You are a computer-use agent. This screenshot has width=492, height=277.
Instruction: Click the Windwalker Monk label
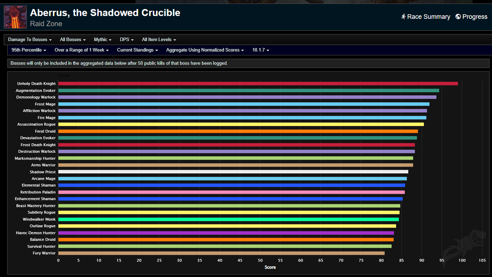[x=40, y=219]
